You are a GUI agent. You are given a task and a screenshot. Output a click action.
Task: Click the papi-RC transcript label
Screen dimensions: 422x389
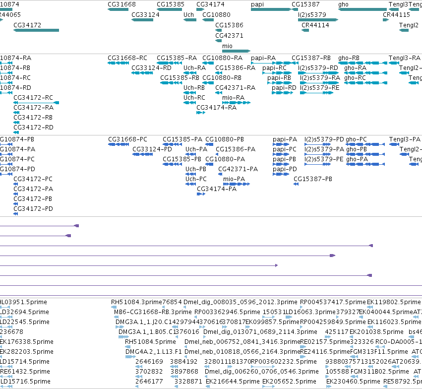275,68
